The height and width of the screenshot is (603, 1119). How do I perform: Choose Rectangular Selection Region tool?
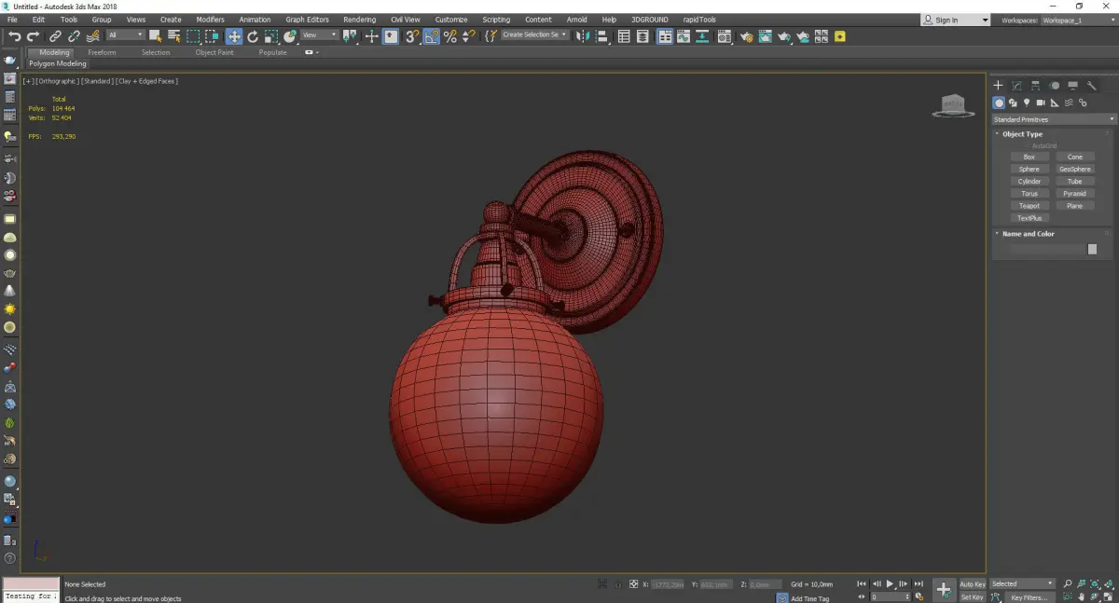(193, 36)
